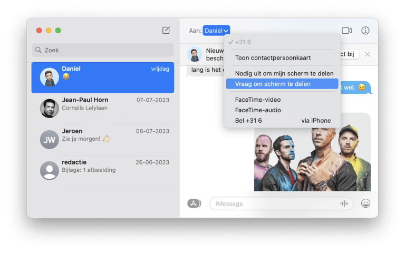The image size is (405, 253).
Task: Click Jeroen's JW initials avatar
Action: coord(50,140)
